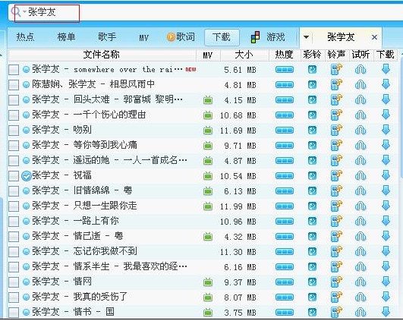Select row 张学友 - 只想一生跟你走

203,206
